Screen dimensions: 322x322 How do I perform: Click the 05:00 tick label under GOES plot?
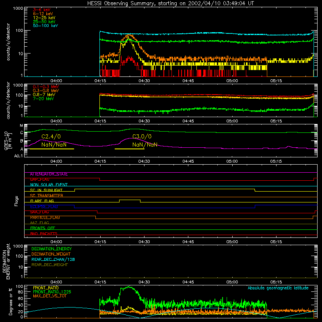pyautogui.click(x=232, y=161)
